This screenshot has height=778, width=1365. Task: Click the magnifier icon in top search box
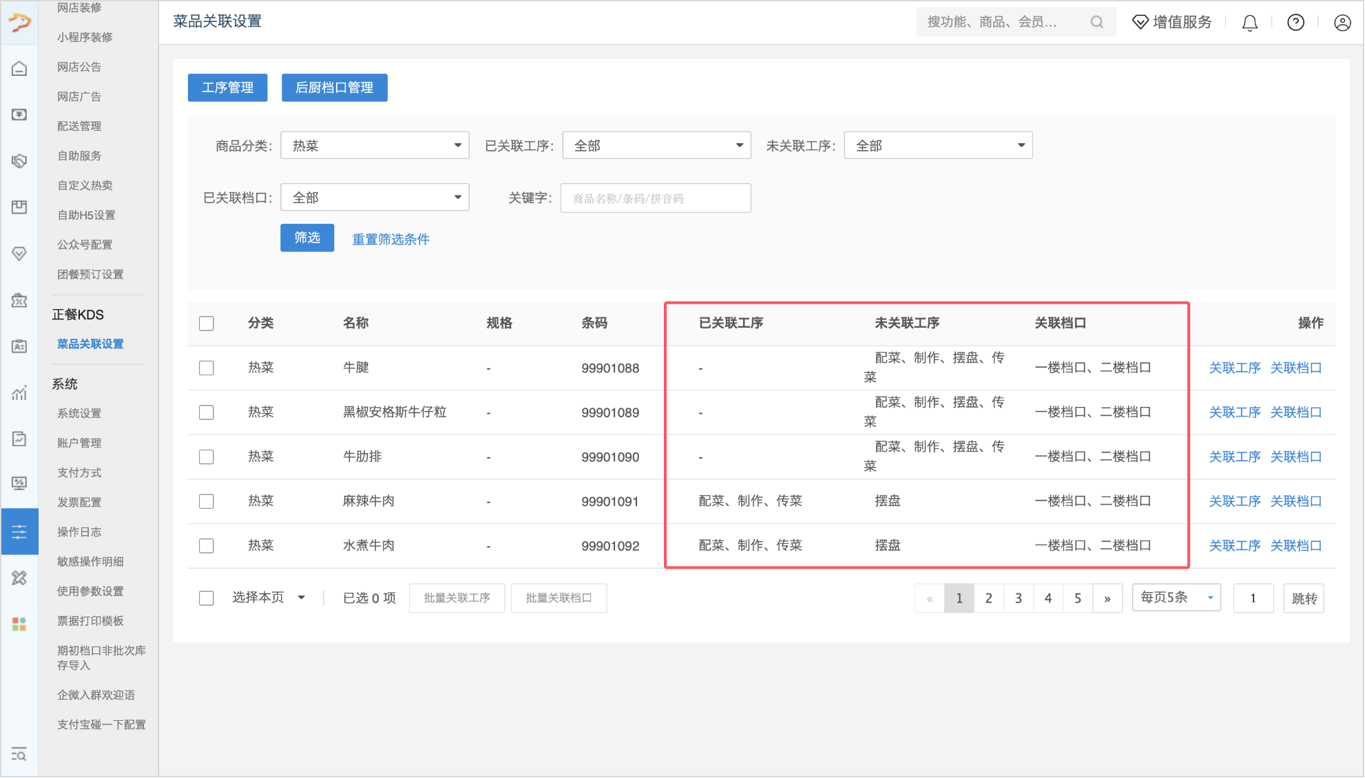(x=1097, y=22)
